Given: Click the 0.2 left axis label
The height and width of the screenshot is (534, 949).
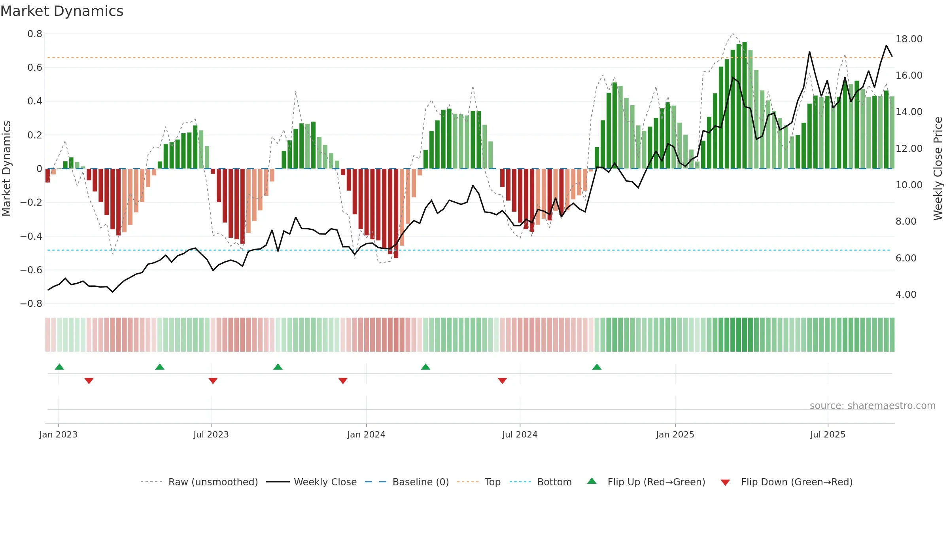Looking at the screenshot, I should coord(35,135).
